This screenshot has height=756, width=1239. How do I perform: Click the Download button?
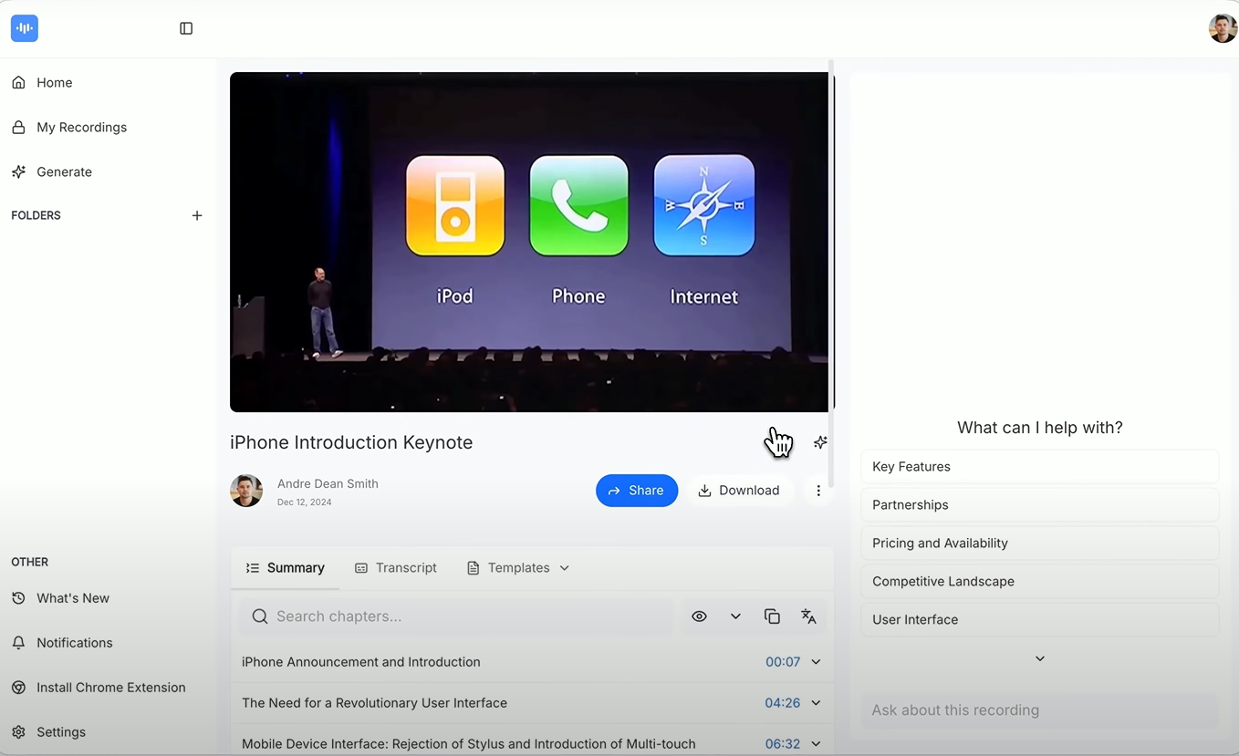tap(739, 491)
